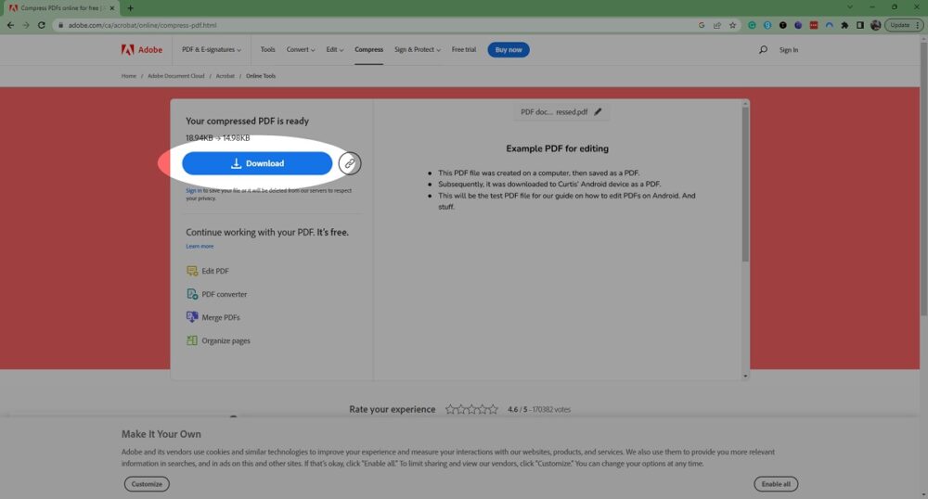
Task: Open the search magnifier in the Adobe header
Action: tap(763, 50)
